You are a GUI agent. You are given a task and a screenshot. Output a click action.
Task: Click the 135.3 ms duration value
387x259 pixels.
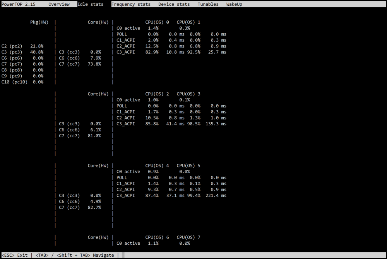[216, 124]
